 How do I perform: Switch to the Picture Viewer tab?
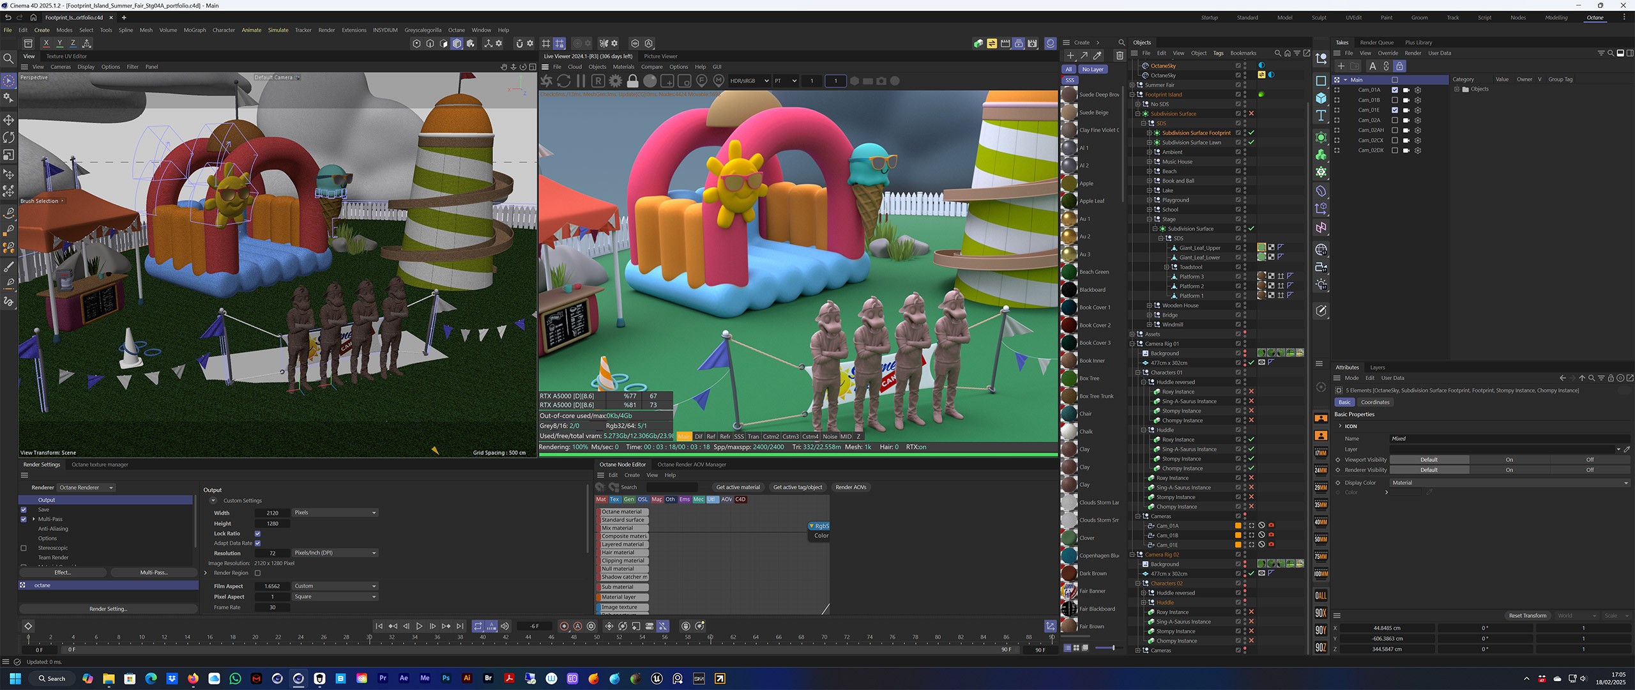tap(660, 56)
